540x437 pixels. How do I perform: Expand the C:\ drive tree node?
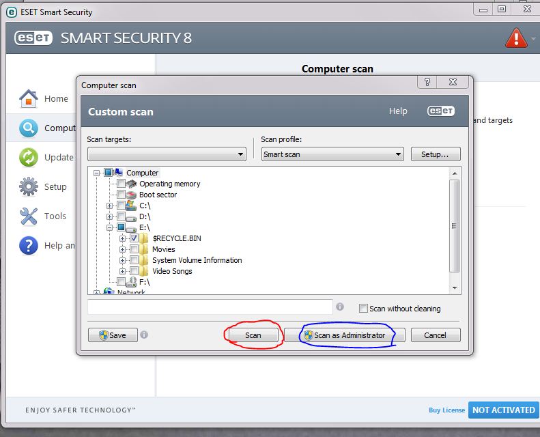pos(110,206)
